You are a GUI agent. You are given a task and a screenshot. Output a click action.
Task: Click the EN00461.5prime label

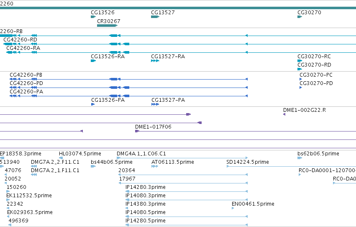point(253,204)
